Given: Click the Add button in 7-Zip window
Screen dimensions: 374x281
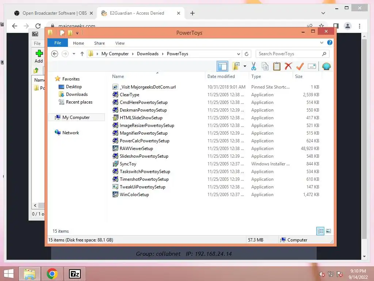Looking at the screenshot, I should coord(39,56).
